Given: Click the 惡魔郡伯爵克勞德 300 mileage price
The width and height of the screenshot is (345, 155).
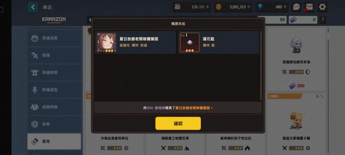Looking at the screenshot, I should (296, 86).
